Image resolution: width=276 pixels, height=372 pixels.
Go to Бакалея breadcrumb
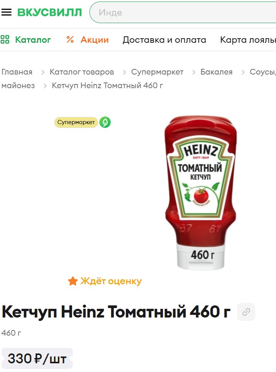click(216, 72)
